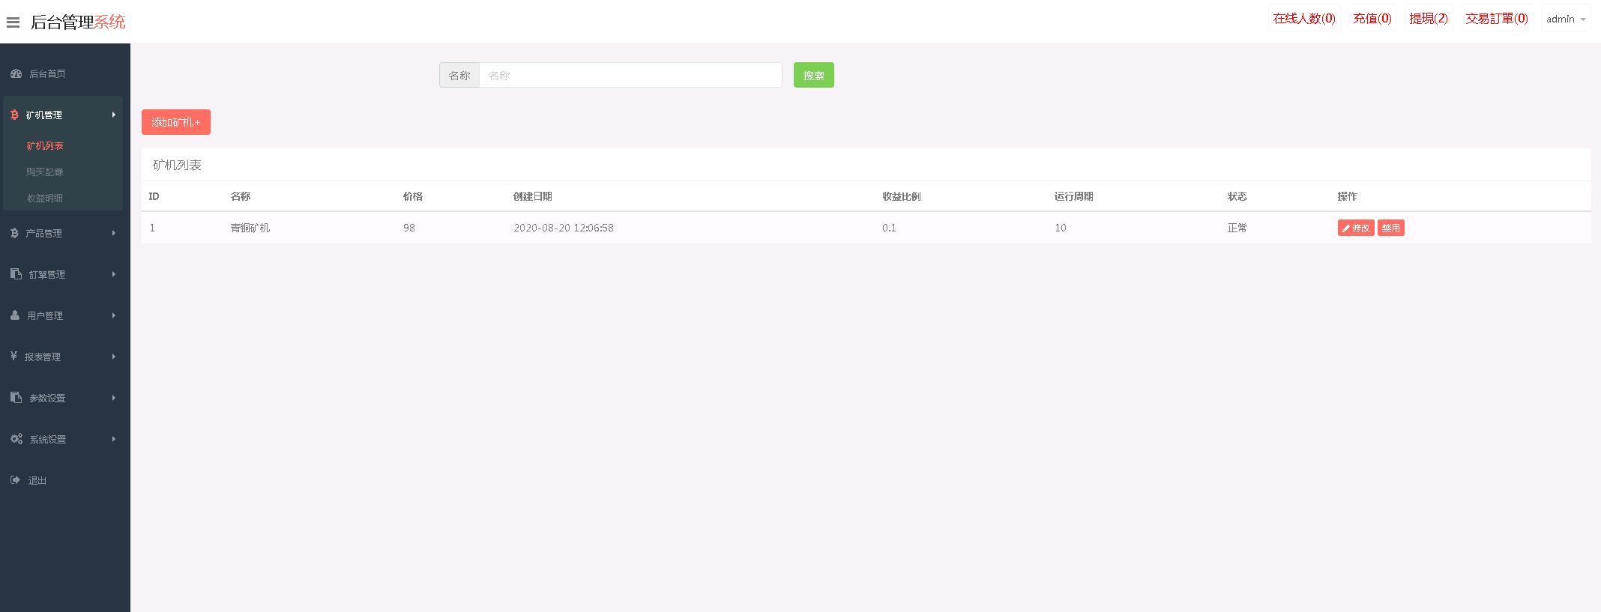Open the admin account dropdown
Viewport: 1601px width, 612px height.
pyautogui.click(x=1566, y=19)
